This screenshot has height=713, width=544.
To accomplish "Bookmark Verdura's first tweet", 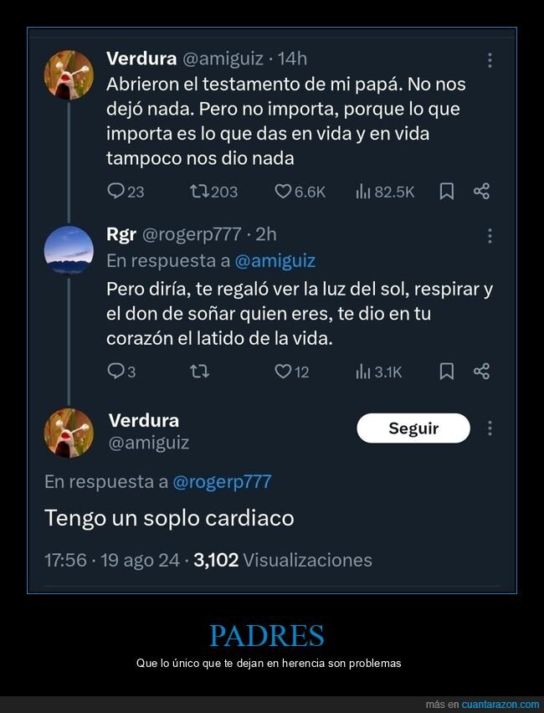I will [x=447, y=192].
